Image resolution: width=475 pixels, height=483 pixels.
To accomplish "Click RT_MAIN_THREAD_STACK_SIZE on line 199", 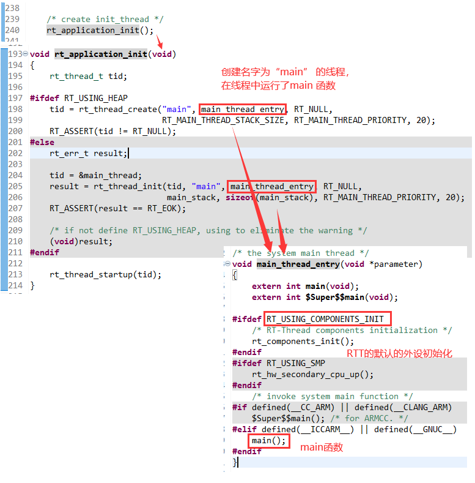I will tap(223, 120).
